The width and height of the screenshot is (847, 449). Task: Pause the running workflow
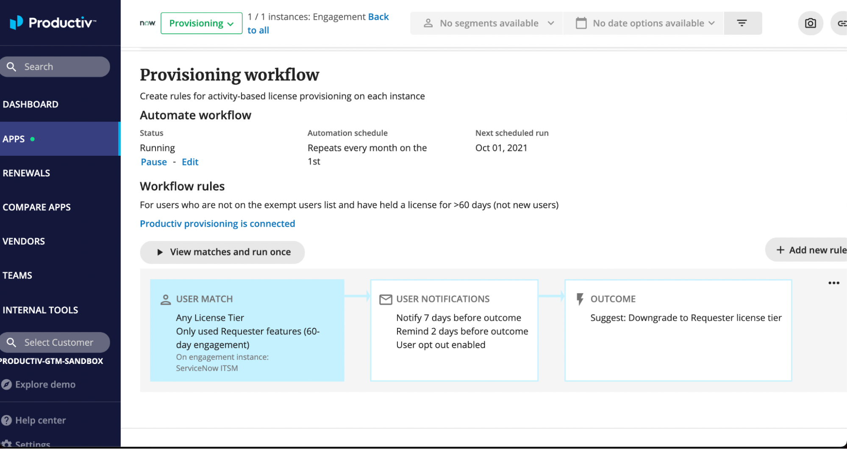pyautogui.click(x=154, y=162)
